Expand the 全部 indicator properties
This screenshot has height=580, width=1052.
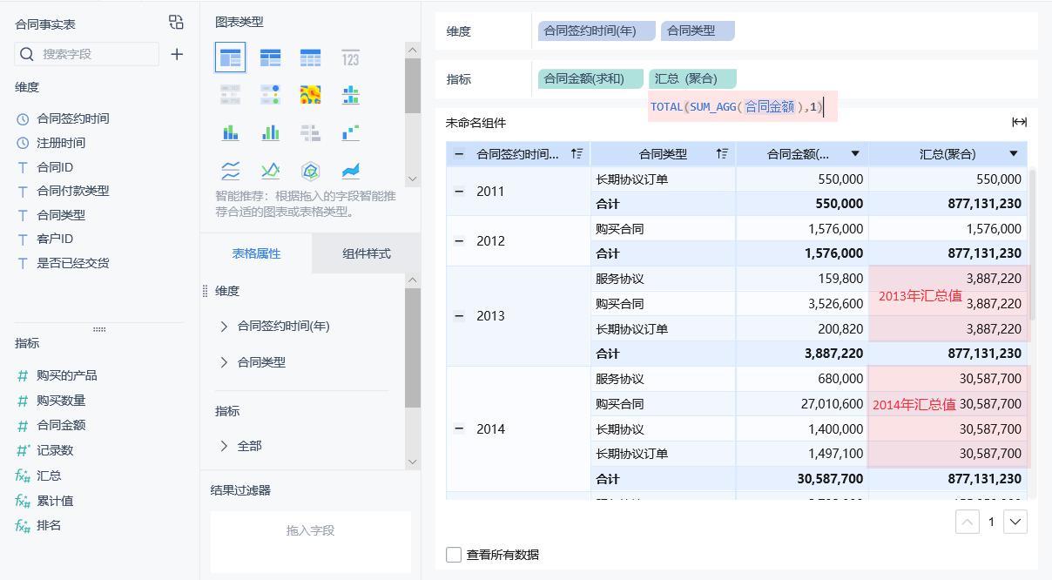click(x=224, y=446)
